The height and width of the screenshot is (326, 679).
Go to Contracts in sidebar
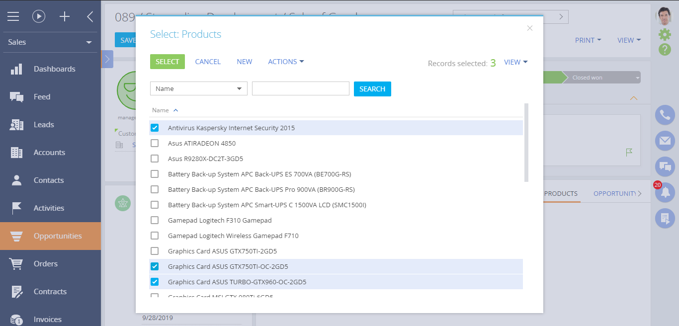(50, 292)
